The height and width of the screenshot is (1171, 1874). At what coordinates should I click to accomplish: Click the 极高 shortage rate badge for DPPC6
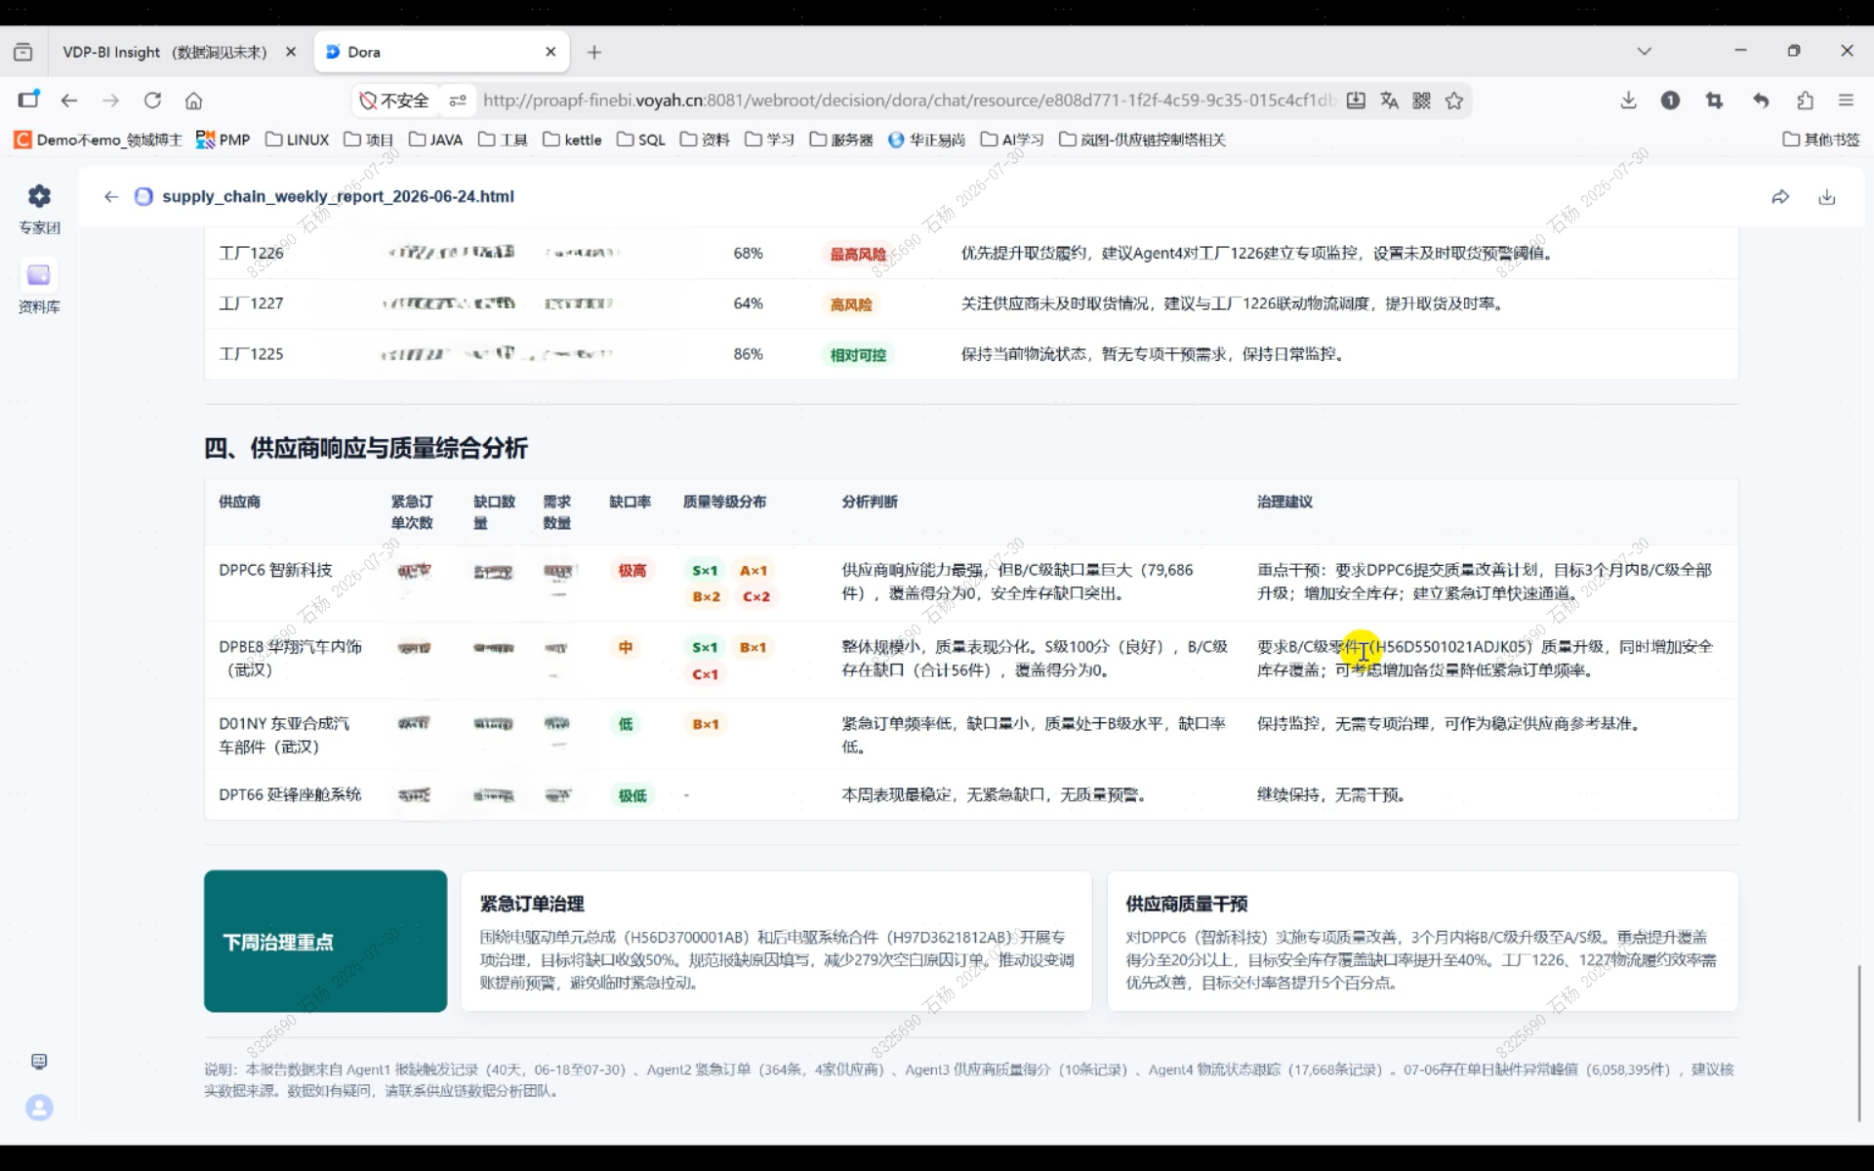(x=631, y=571)
